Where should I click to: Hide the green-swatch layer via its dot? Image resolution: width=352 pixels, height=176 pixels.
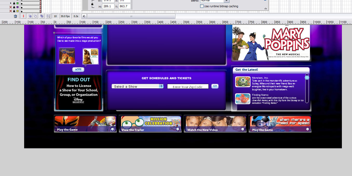coord(11,3)
